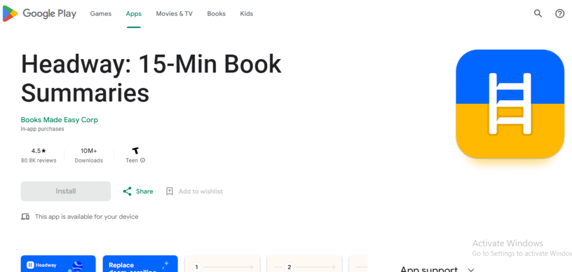Open the help question mark icon
572x272 pixels.
pyautogui.click(x=560, y=14)
